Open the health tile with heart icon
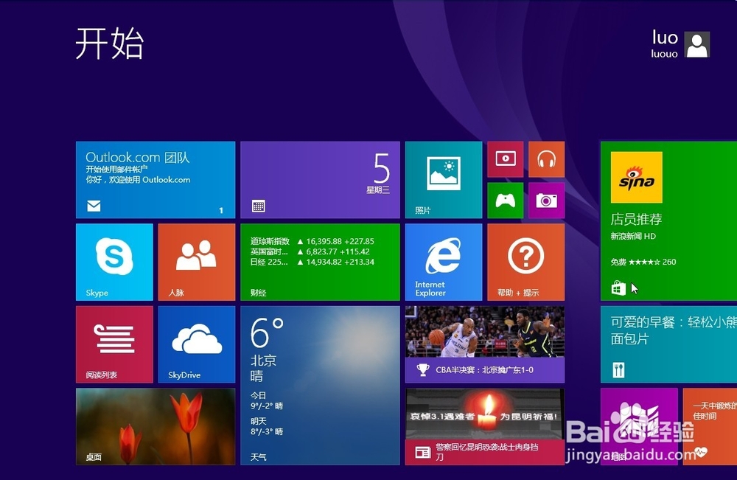737x480 pixels. coord(710,426)
